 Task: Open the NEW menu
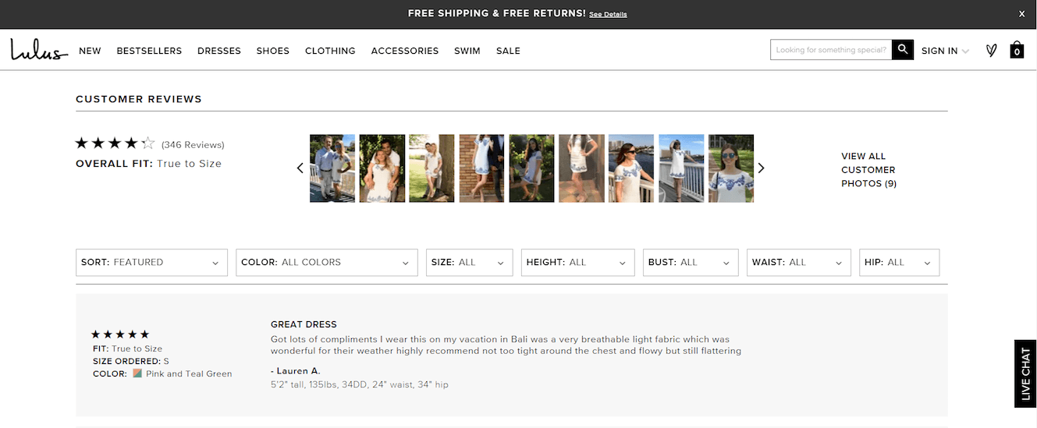pos(90,51)
